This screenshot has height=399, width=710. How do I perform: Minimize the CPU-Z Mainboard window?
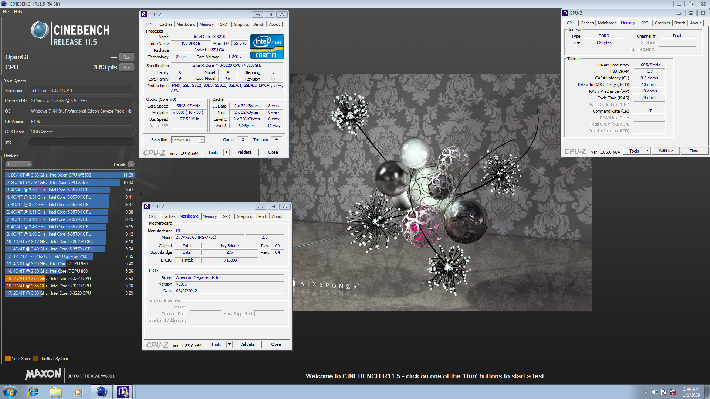tap(260, 207)
